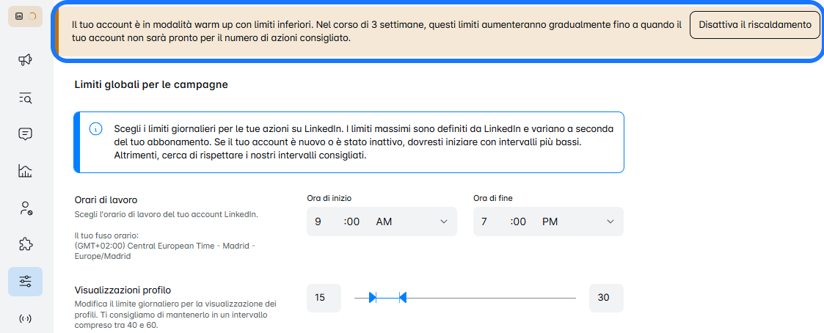
Task: Click the info icon in blue notice
Action: [x=95, y=129]
